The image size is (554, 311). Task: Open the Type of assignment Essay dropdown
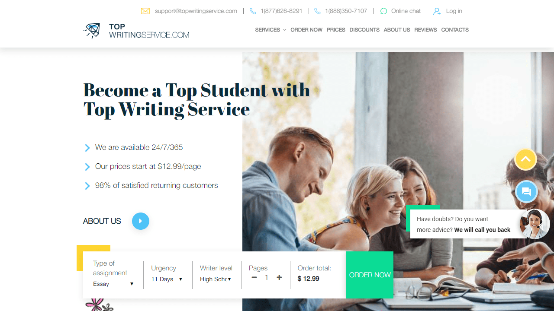[113, 284]
